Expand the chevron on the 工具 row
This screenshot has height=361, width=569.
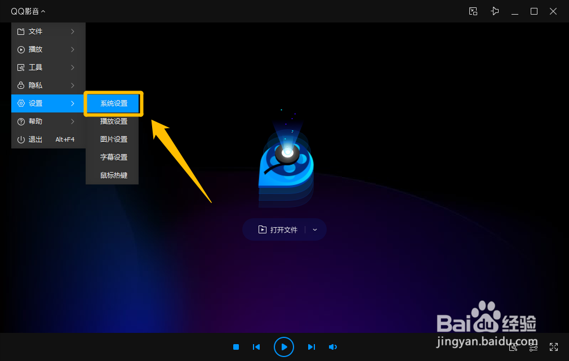coord(73,67)
